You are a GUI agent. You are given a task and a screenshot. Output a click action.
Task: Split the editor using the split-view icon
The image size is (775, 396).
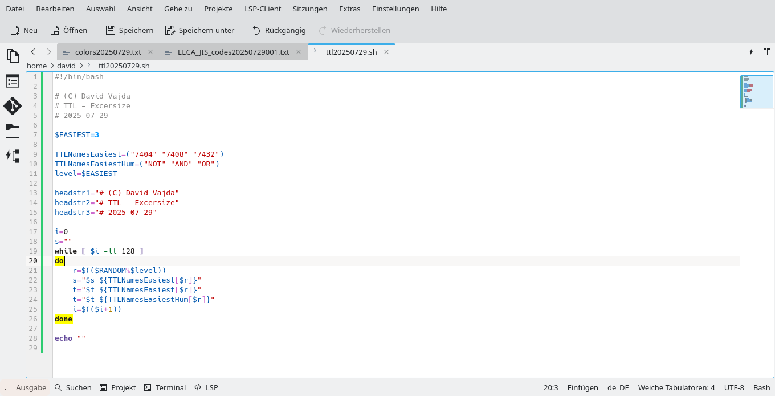tap(766, 51)
